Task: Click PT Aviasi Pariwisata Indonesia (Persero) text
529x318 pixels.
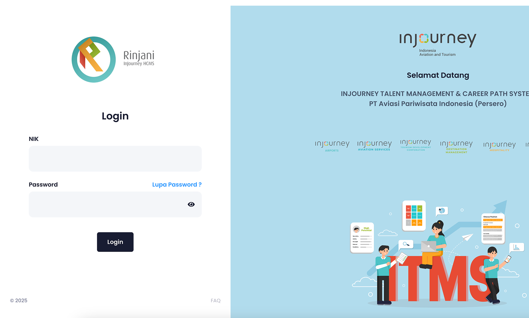Action: pyautogui.click(x=438, y=104)
